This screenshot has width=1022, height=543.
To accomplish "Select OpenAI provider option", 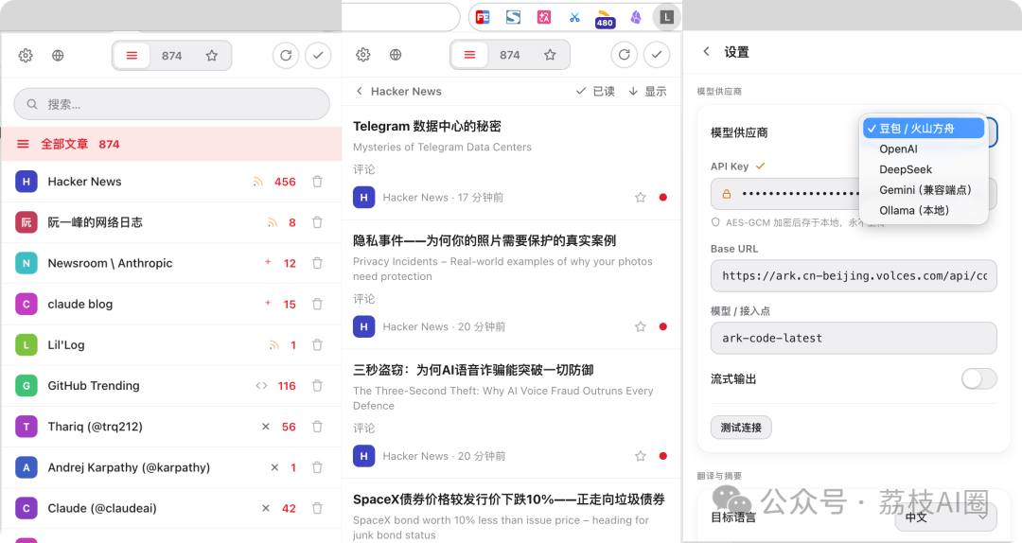I will point(924,149).
